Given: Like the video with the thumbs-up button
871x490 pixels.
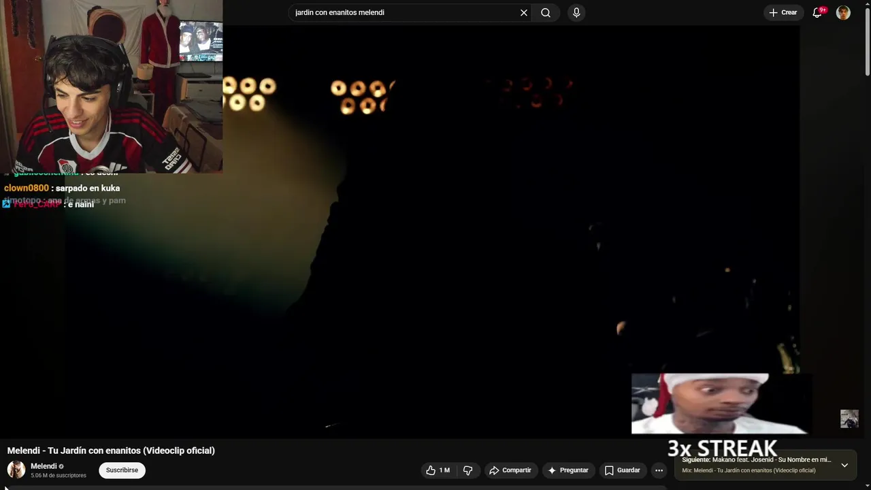Looking at the screenshot, I should click(438, 470).
